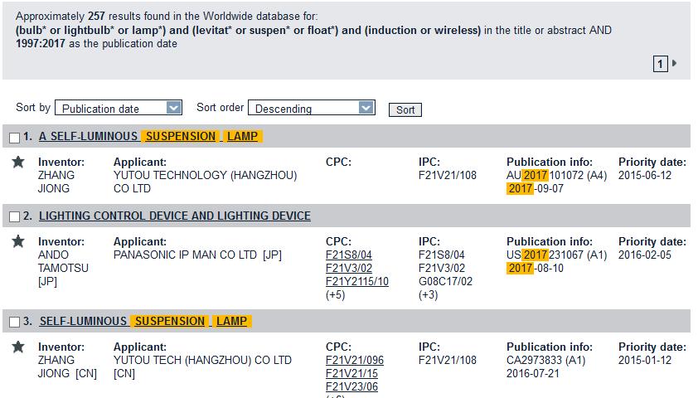
Task: Open CPC classification F21V21/096
Action: (x=355, y=360)
